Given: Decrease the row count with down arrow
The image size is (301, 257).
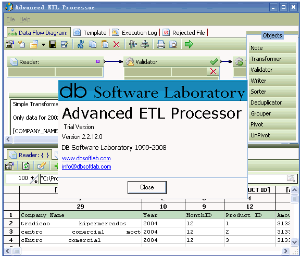Looking at the screenshot, I should 36,181.
